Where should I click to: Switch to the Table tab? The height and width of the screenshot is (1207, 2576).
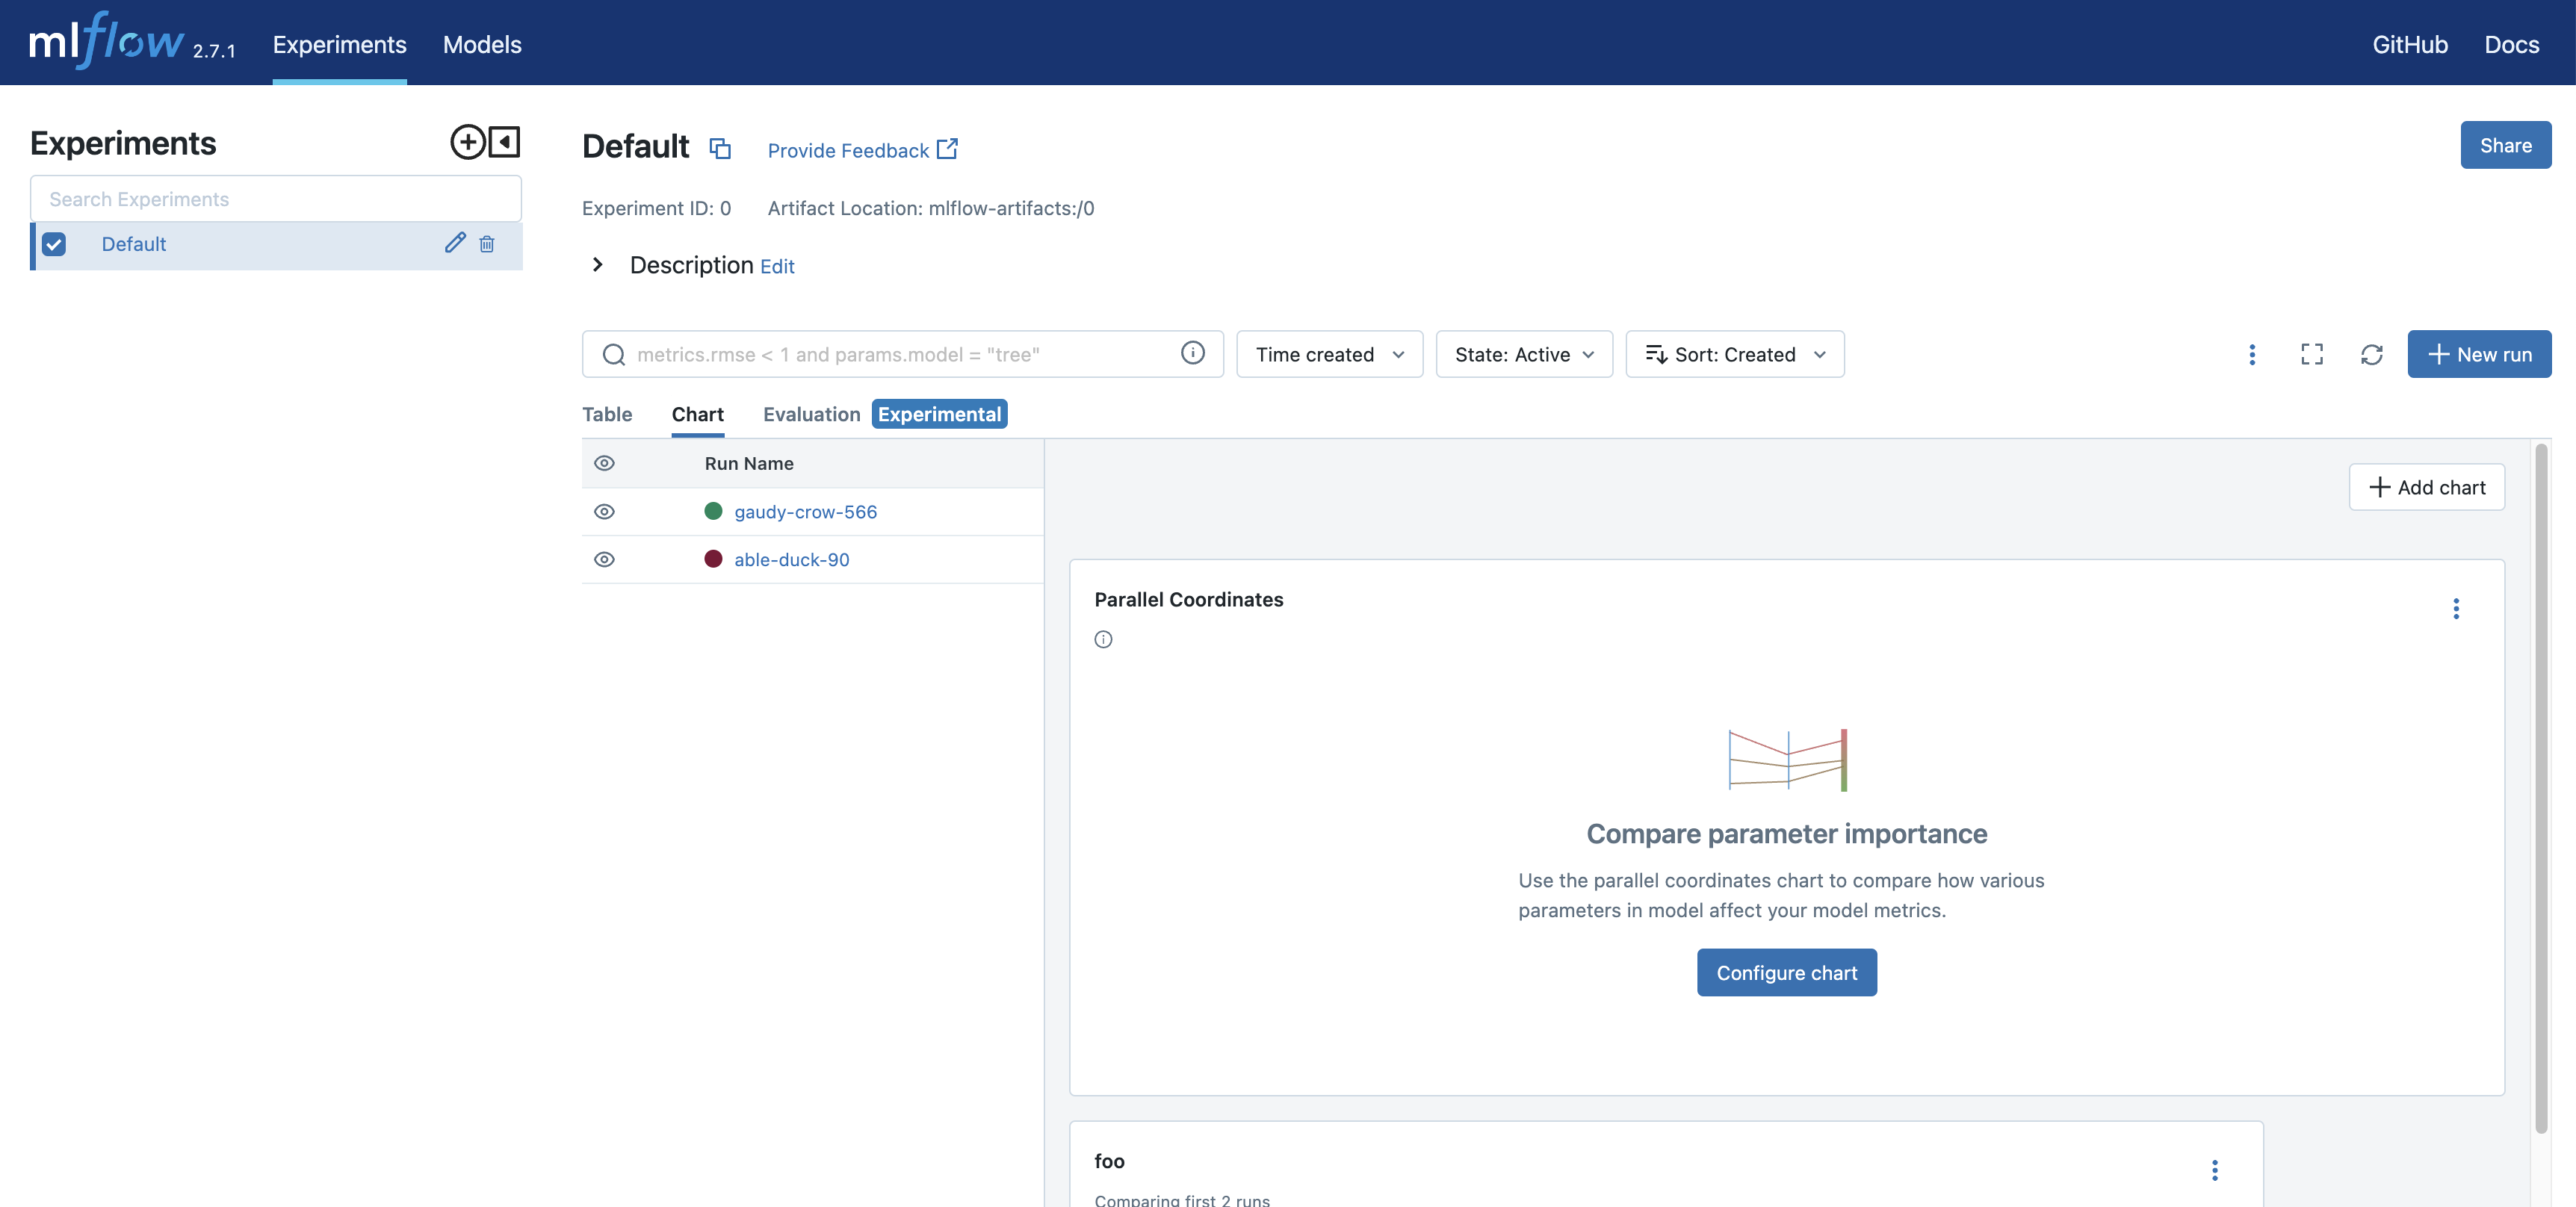[x=607, y=414]
